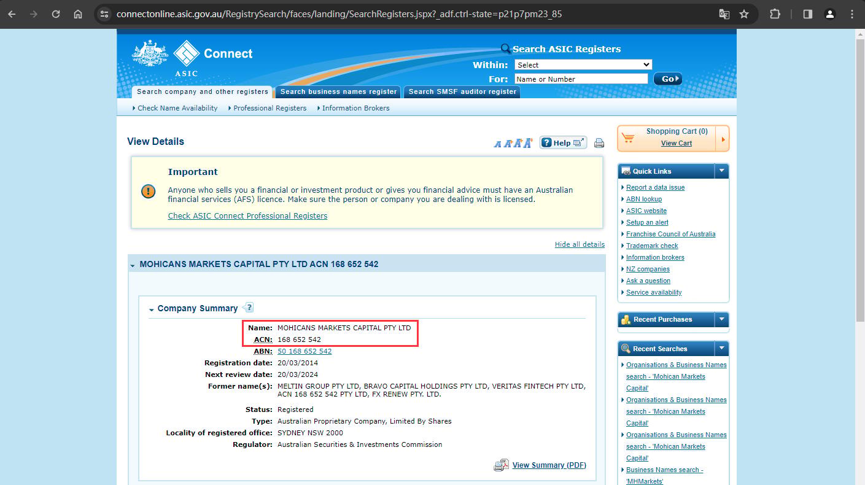Select the largest font size A icon

pyautogui.click(x=528, y=143)
